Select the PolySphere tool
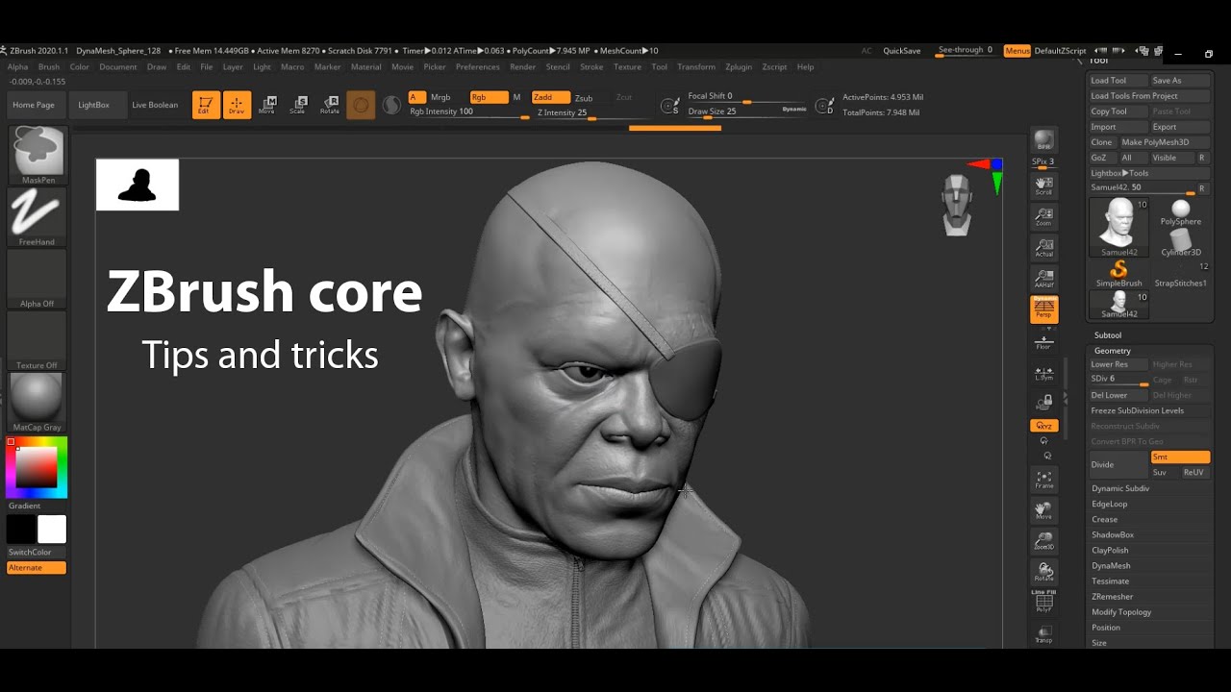The height and width of the screenshot is (692, 1231). click(x=1181, y=213)
